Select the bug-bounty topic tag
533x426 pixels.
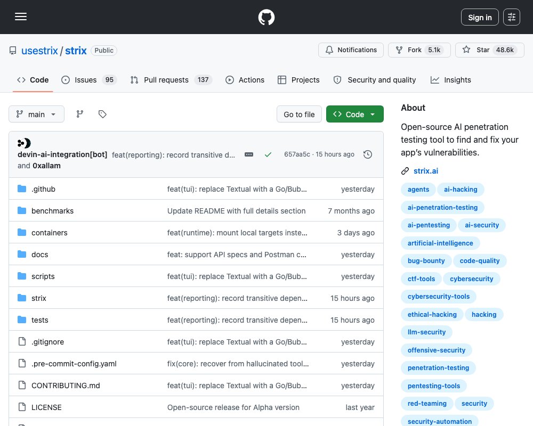pyautogui.click(x=426, y=261)
